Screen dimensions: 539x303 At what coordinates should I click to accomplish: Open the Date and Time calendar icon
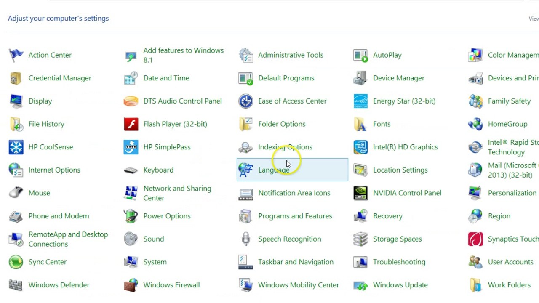(131, 78)
